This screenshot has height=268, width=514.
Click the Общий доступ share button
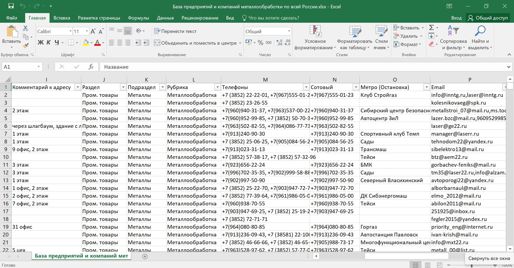[x=488, y=18]
